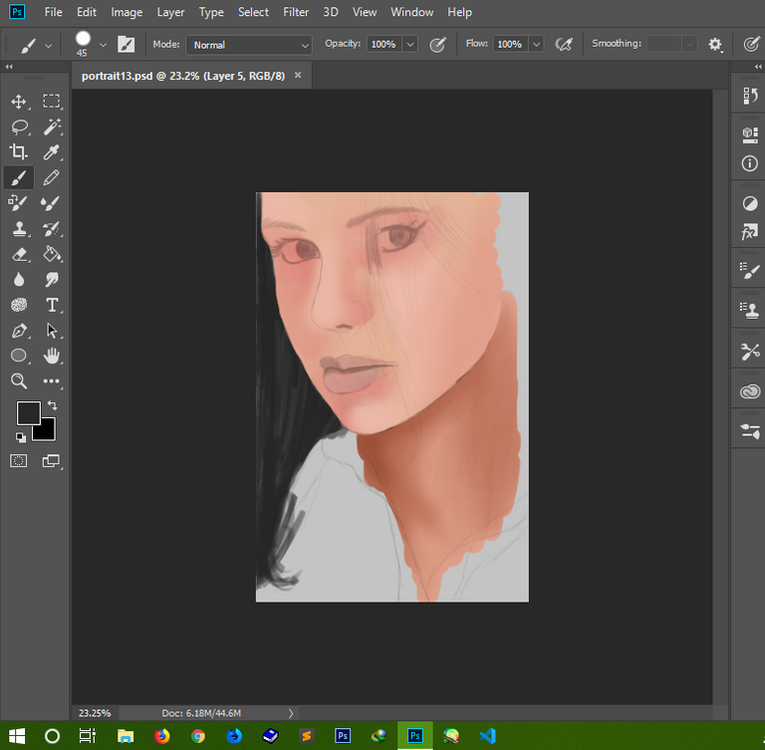The width and height of the screenshot is (765, 750).
Task: Open the Flow slider dropdown arrow
Action: (x=536, y=45)
